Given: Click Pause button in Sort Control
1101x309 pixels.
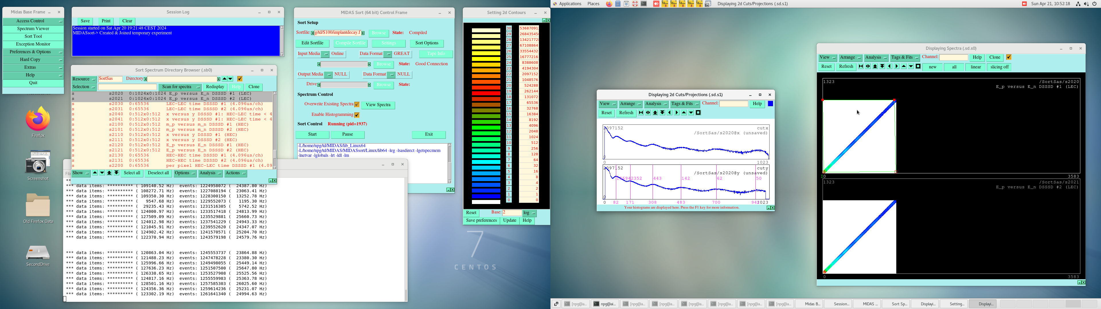Looking at the screenshot, I should pyautogui.click(x=348, y=134).
